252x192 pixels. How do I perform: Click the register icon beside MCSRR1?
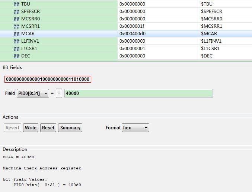(16, 26)
